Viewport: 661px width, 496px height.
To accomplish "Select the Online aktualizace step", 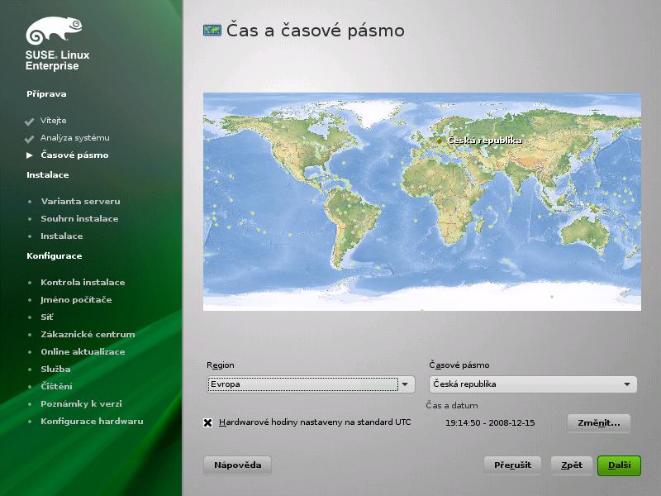I will [x=83, y=352].
